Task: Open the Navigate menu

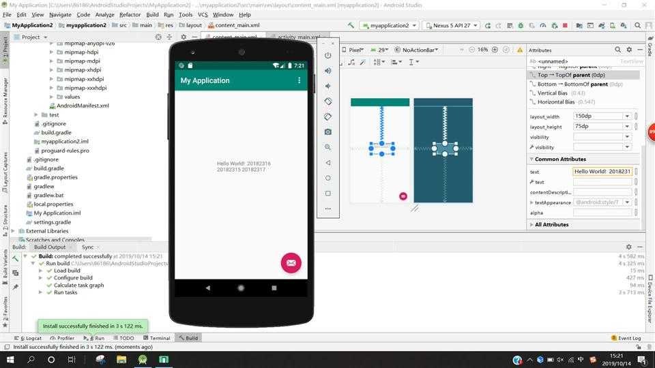Action: [60, 14]
